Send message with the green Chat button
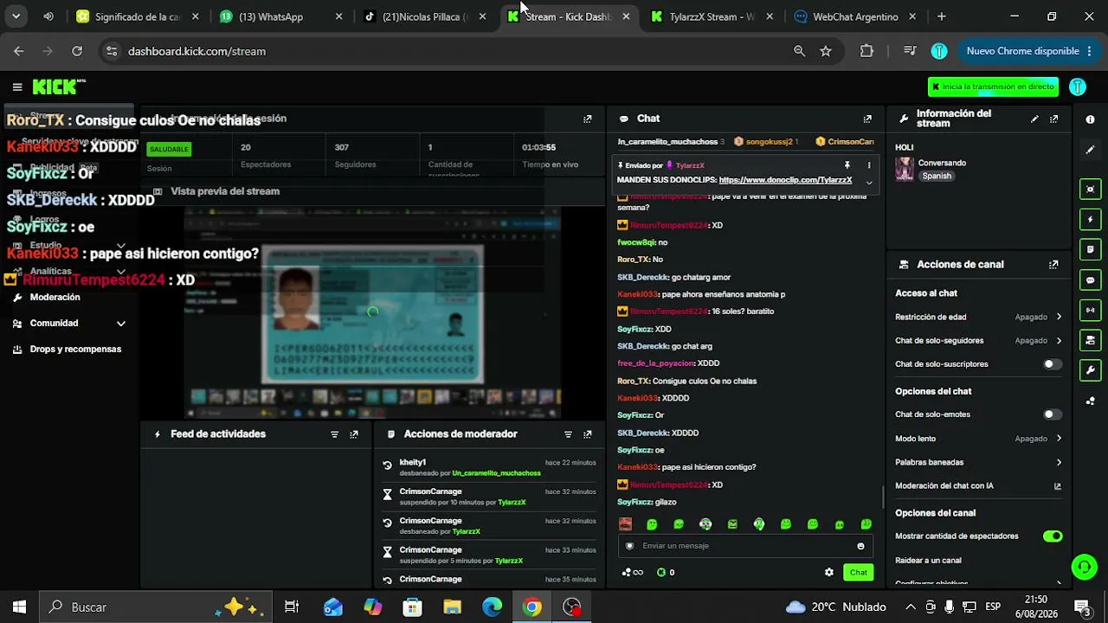The image size is (1108, 623). coord(858,572)
